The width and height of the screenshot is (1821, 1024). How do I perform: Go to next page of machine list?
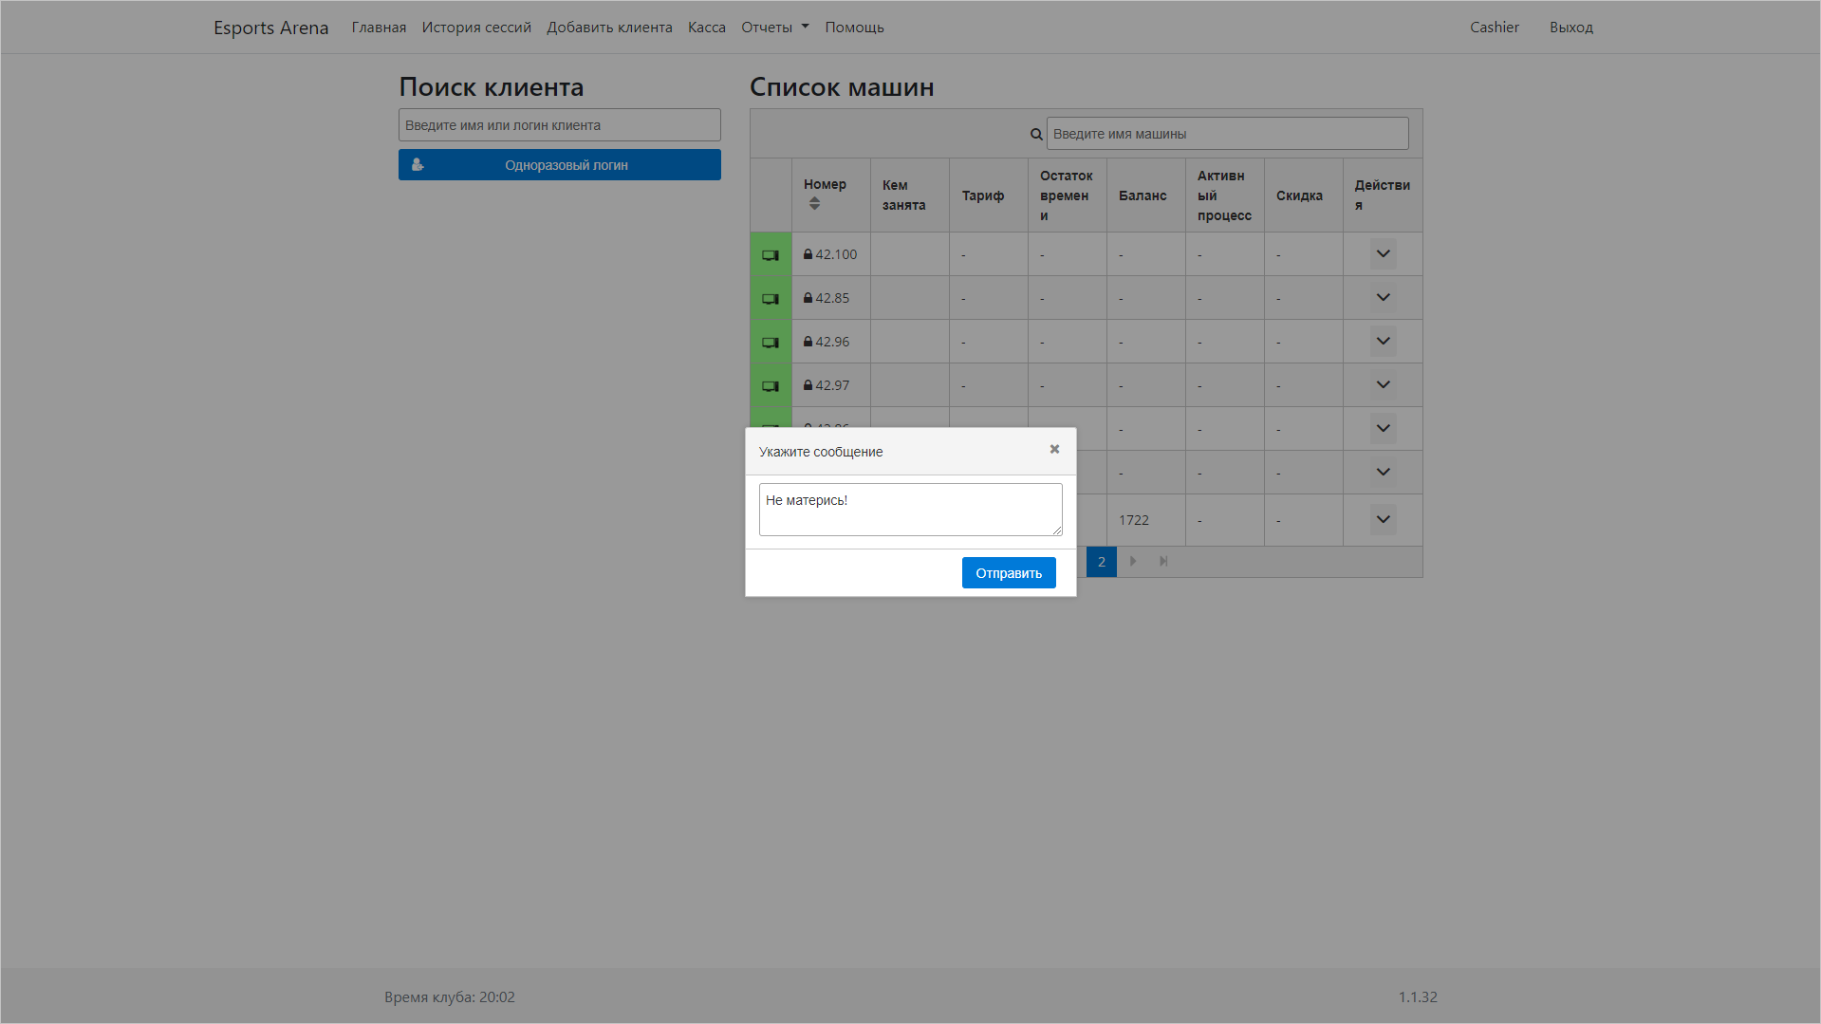(x=1133, y=562)
